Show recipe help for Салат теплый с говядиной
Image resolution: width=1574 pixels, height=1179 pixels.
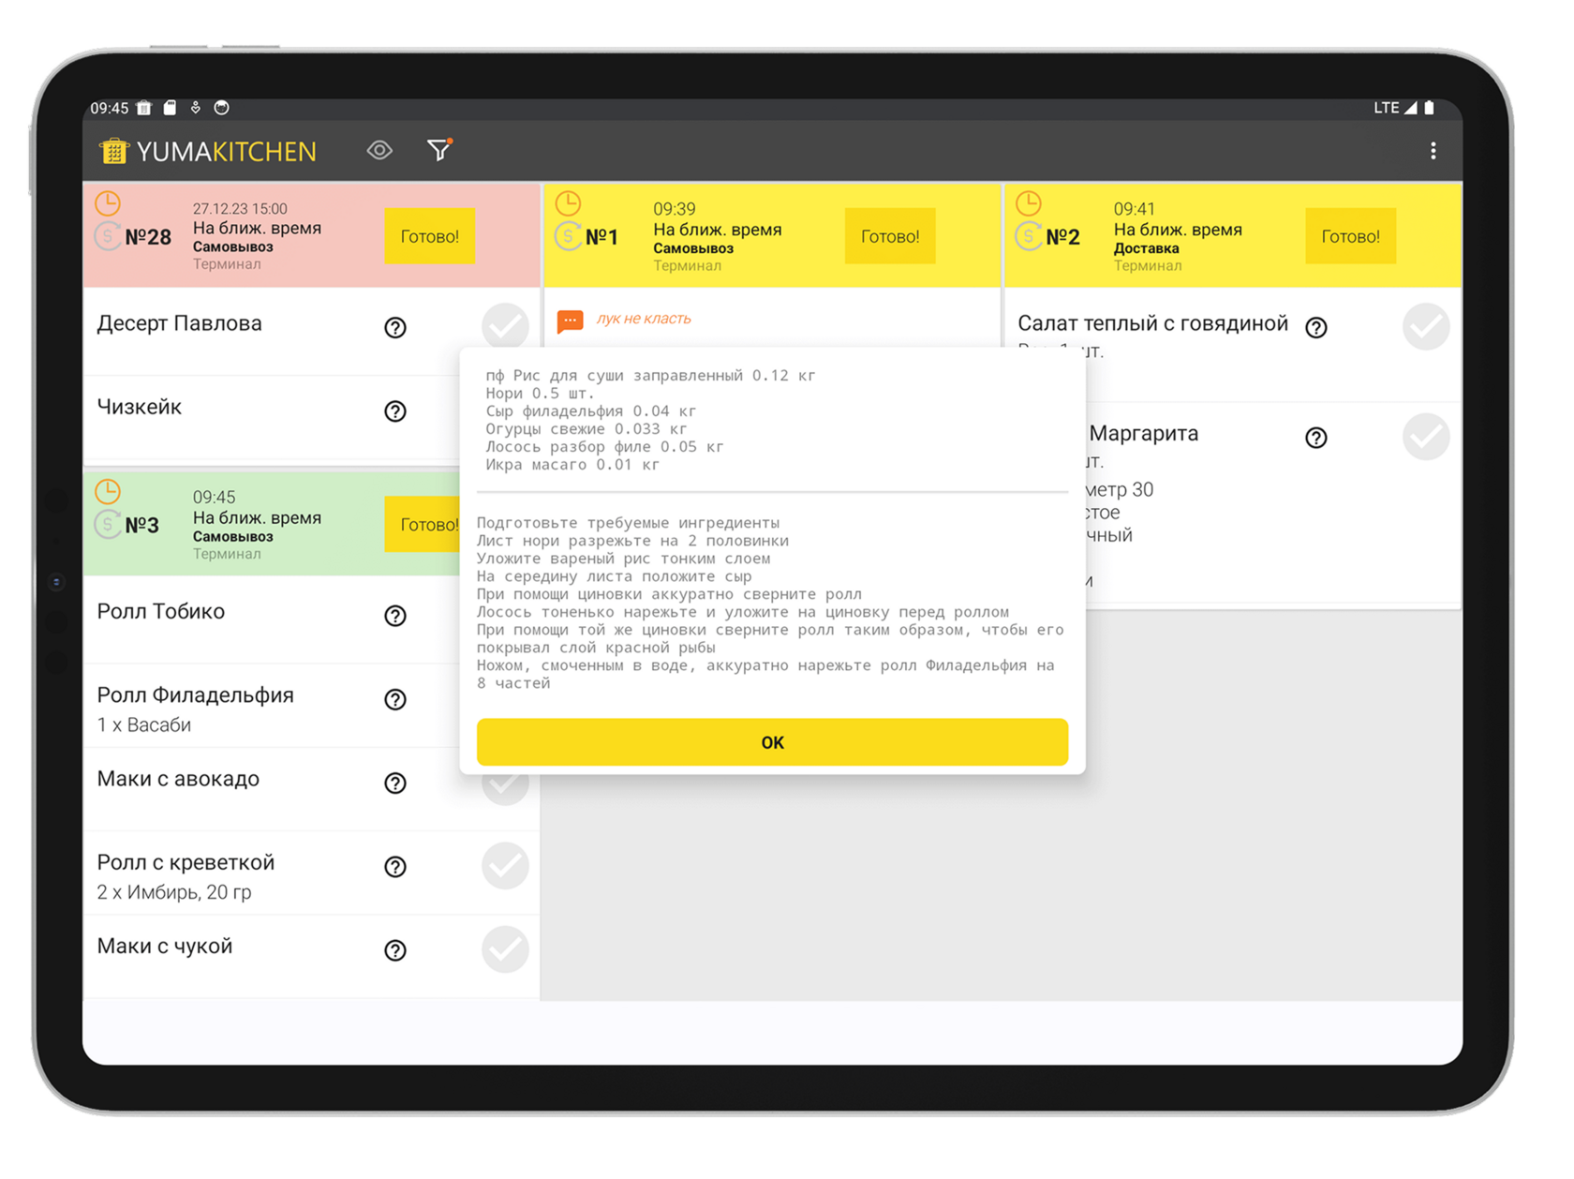point(1316,327)
